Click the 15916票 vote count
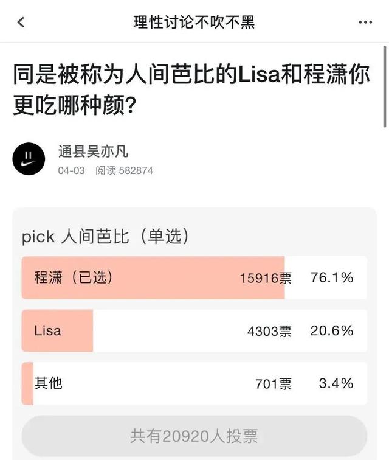This screenshot has width=389, height=460. 266,278
